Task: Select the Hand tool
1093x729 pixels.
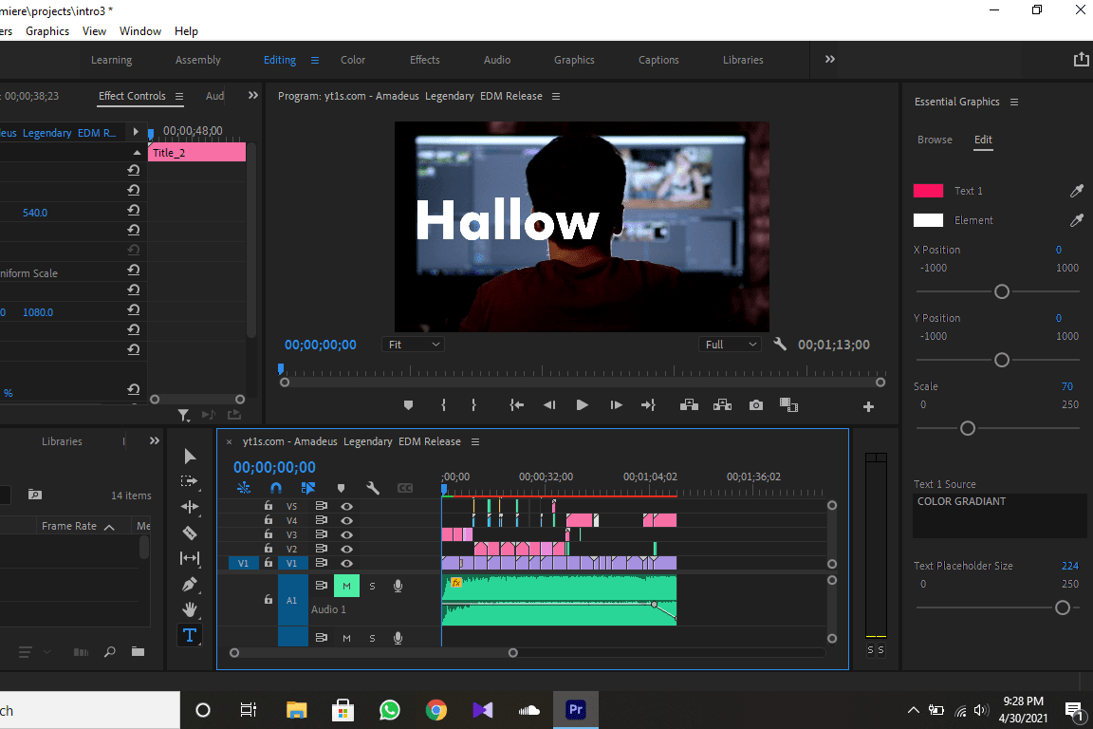Action: pos(190,609)
